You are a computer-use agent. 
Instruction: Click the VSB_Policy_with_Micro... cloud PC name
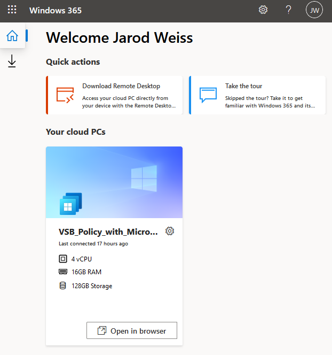[x=108, y=232]
